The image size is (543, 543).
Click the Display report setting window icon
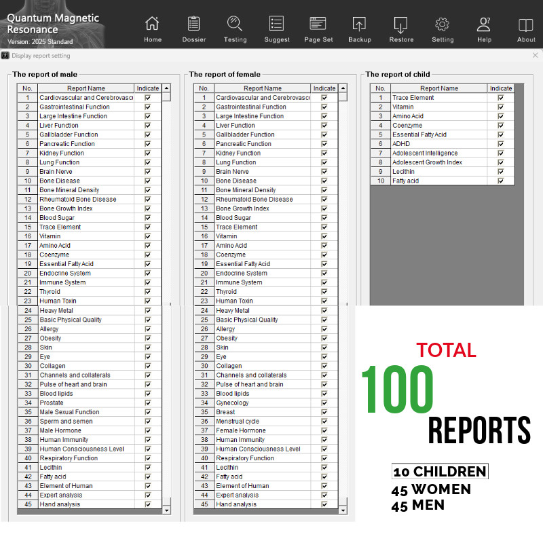[x=5, y=56]
